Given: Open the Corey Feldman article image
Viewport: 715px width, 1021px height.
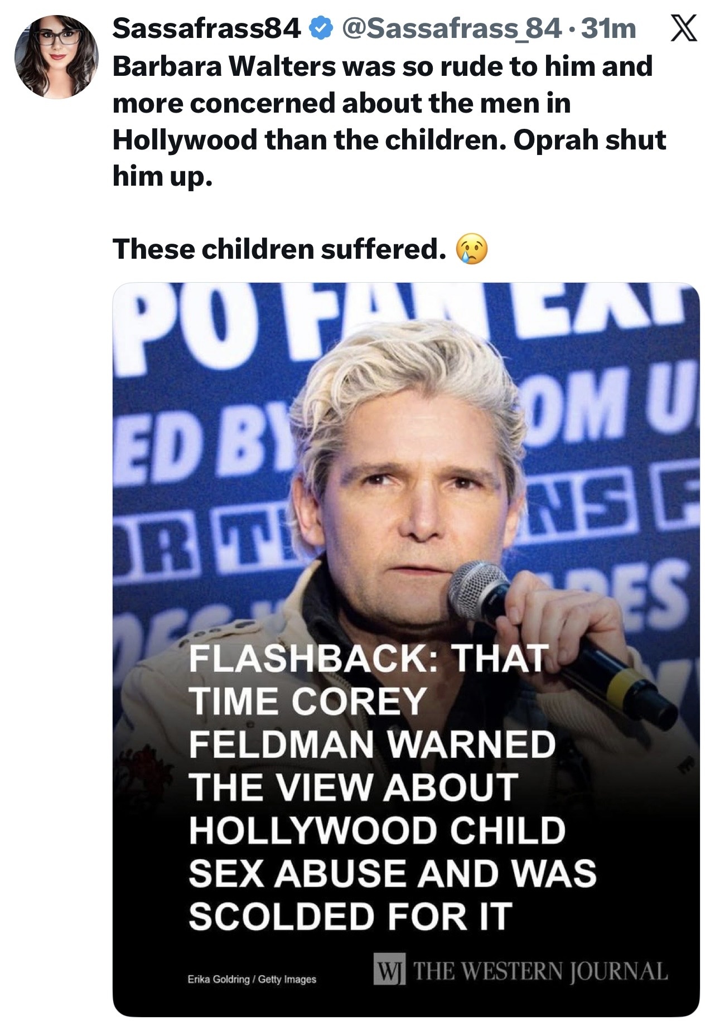Looking at the screenshot, I should pos(405,650).
